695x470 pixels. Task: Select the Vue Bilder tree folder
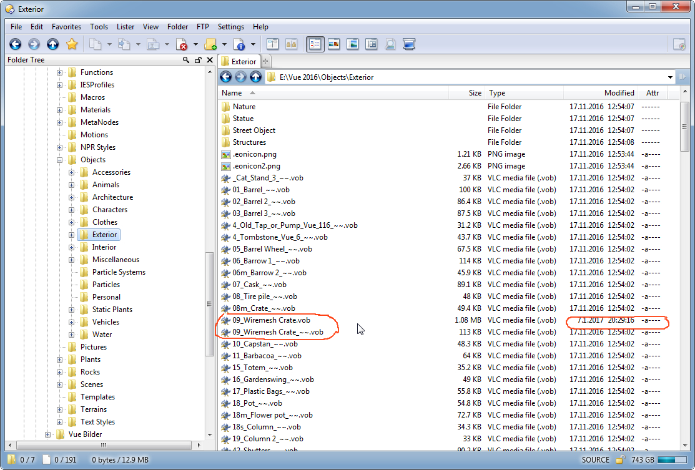click(x=85, y=434)
